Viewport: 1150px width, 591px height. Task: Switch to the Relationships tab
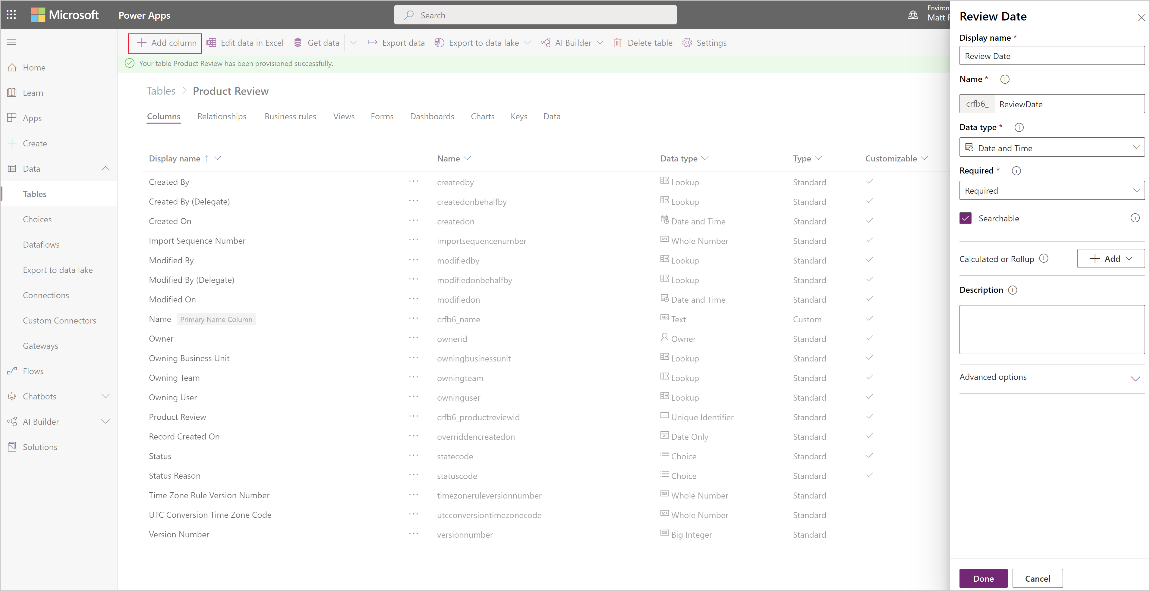click(222, 116)
